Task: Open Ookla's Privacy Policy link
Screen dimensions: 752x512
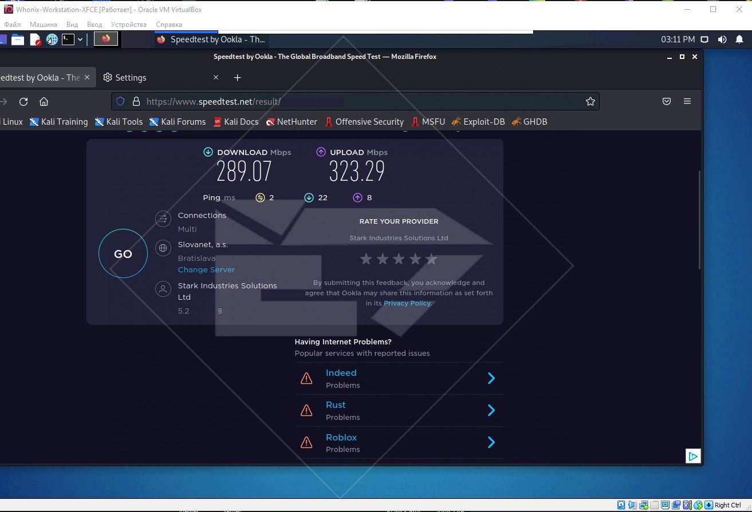Action: [407, 303]
